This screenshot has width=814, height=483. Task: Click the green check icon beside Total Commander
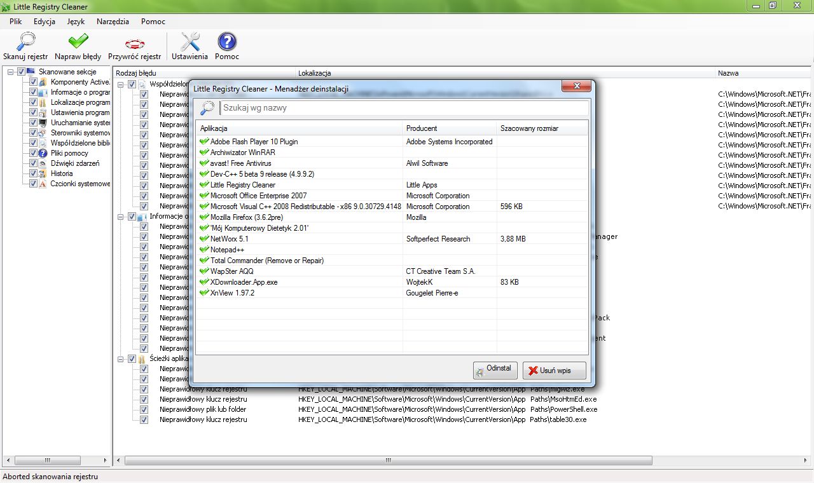click(x=204, y=261)
